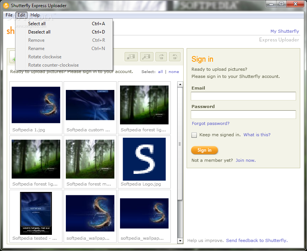Click the Forgot password? link
Image resolution: width=307 pixels, height=251 pixels.
coord(210,123)
